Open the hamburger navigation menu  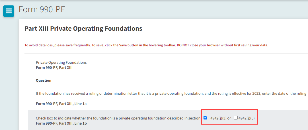[9, 11]
